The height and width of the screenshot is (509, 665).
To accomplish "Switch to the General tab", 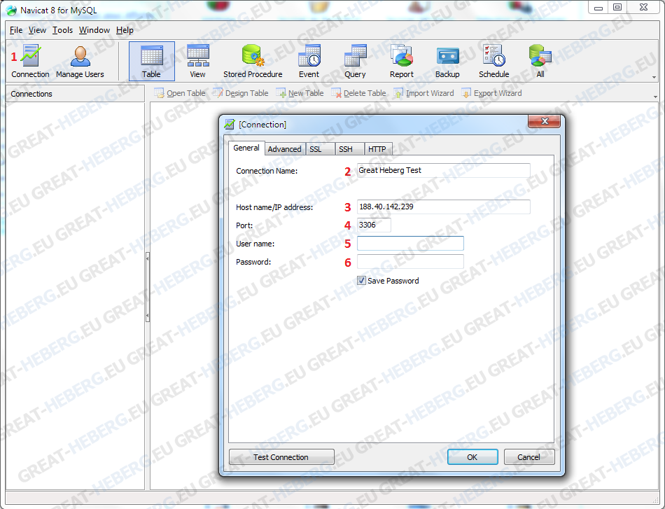I will point(246,148).
